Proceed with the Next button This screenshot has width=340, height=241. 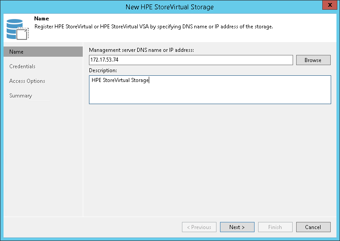click(x=237, y=227)
